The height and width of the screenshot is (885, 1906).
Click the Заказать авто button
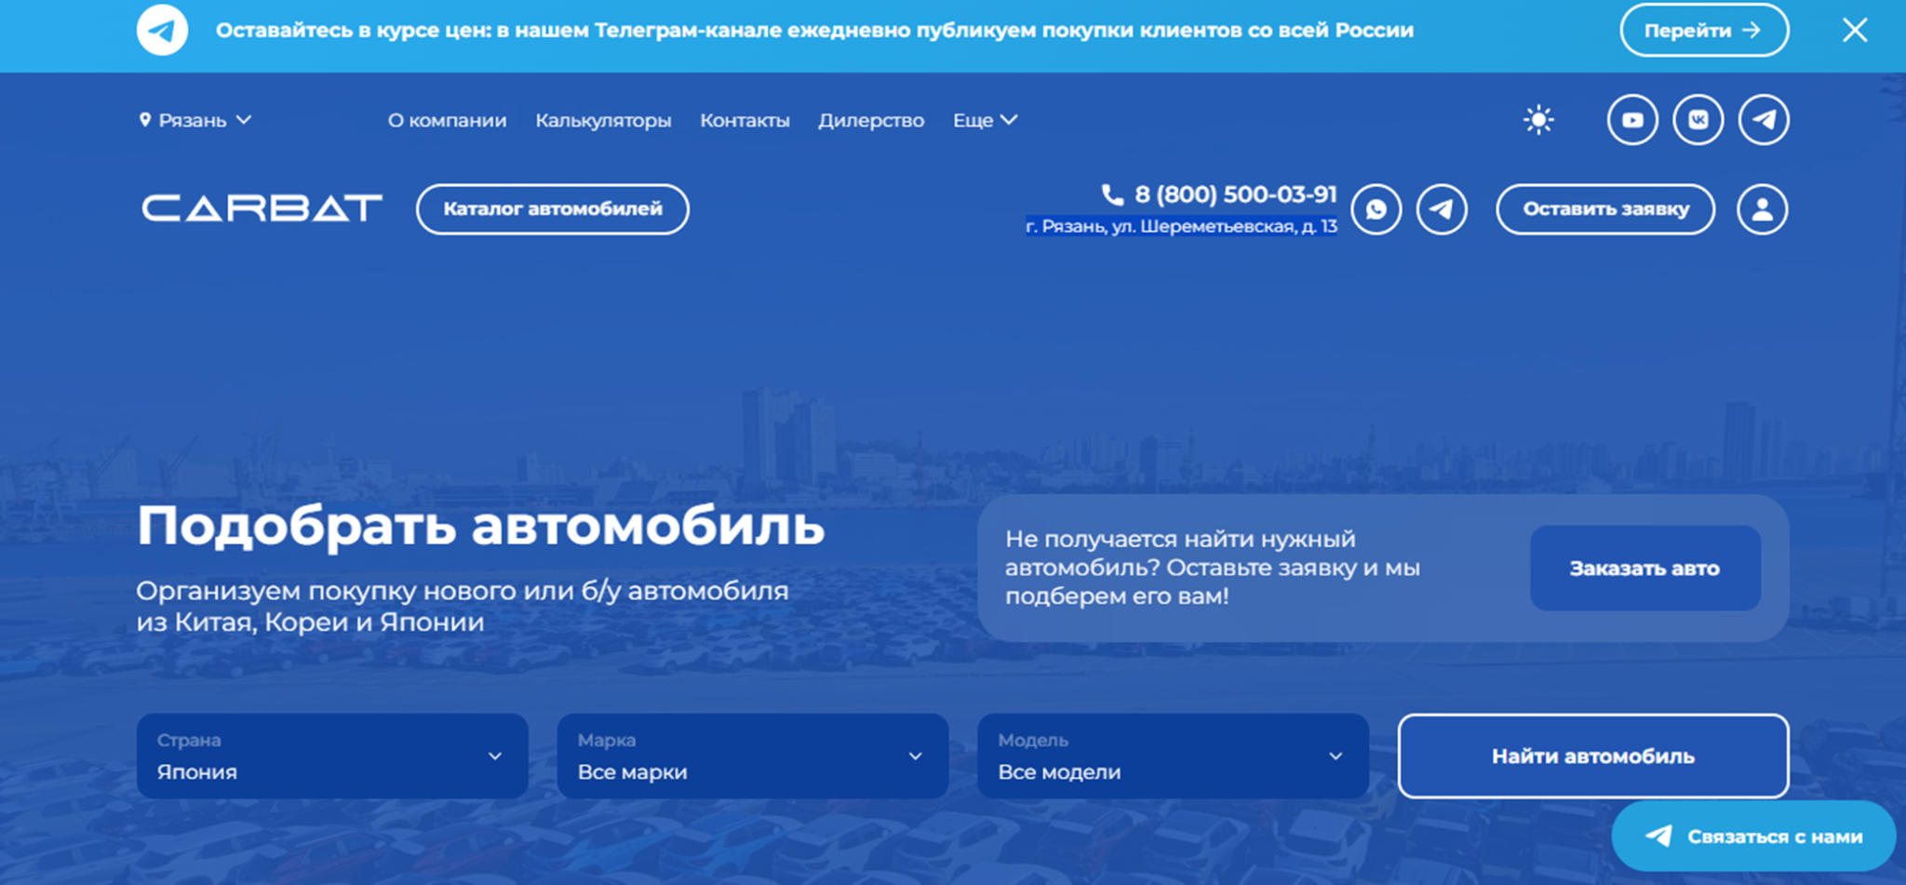click(1644, 568)
